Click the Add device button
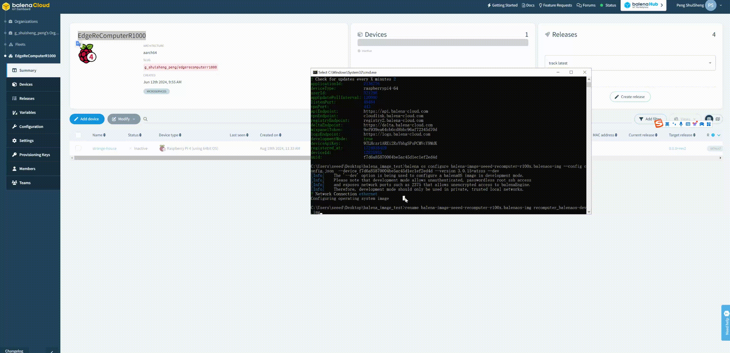This screenshot has width=730, height=353. (87, 119)
